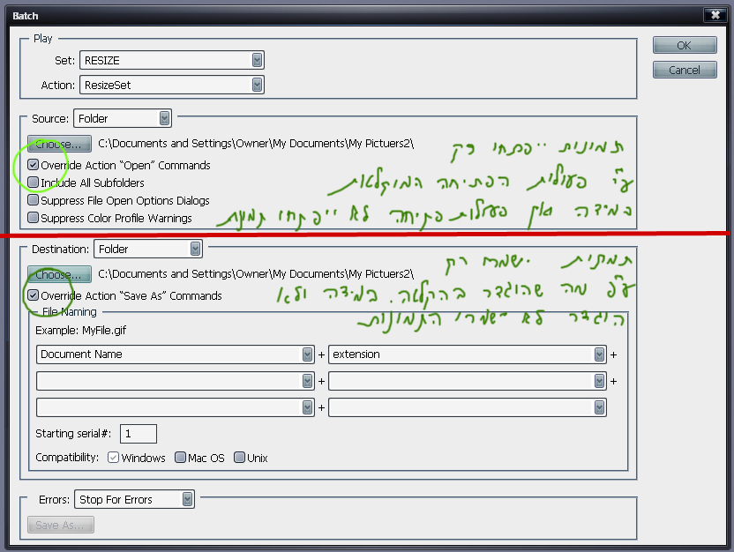Expand the Destination Folder dropdown
This screenshot has height=552, width=734.
pos(148,250)
